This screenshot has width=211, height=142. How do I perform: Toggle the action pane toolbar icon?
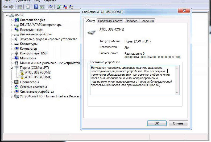pos(42,7)
